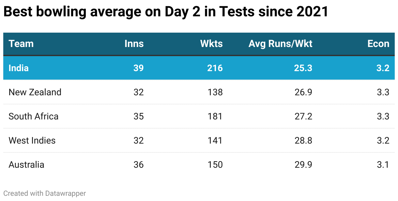Click India's 25.3 average value
398x201 pixels.
[303, 68]
